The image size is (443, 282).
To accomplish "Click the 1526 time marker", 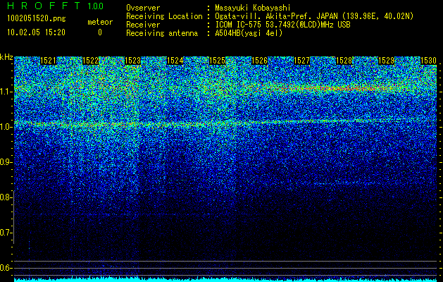I will (x=259, y=61).
